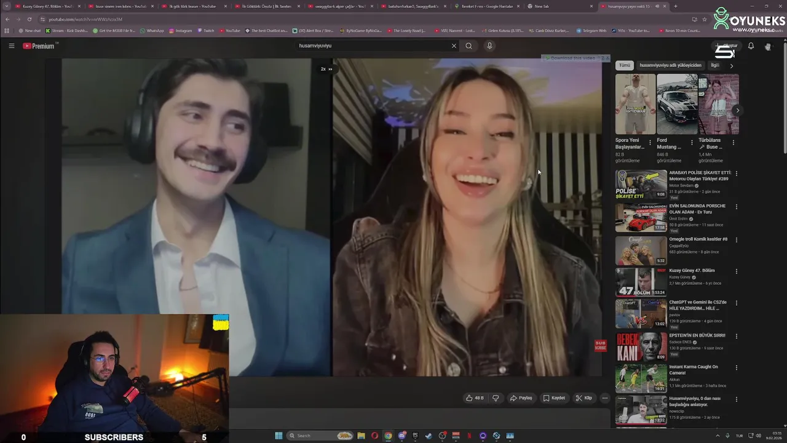787x443 pixels.
Task: Click the Windows taskbar Search box
Action: click(320, 436)
